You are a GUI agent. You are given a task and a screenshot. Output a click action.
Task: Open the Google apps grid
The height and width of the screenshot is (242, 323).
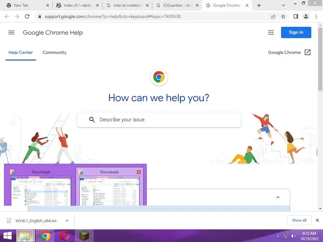(271, 32)
